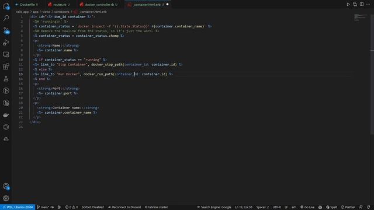Click docker_stop_path on line 11

[107, 65]
